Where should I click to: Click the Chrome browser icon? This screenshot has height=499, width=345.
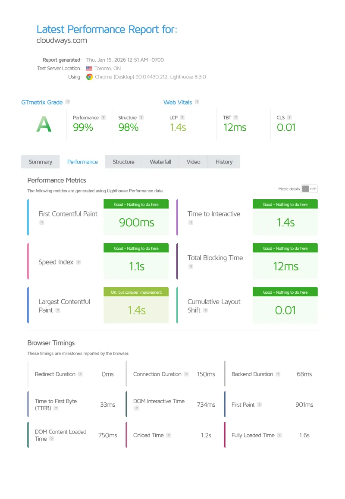[89, 77]
